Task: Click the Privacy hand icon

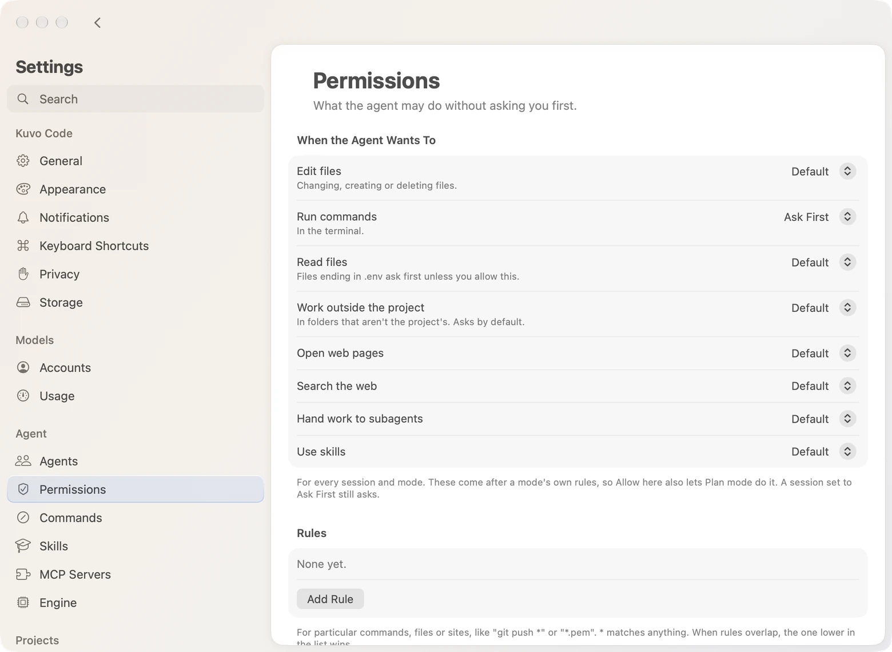Action: 23,274
